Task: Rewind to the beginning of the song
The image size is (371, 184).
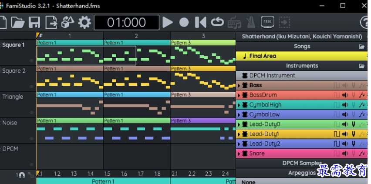Action: coord(201,23)
